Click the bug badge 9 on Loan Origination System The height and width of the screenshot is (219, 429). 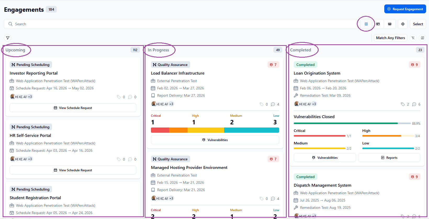point(414,65)
